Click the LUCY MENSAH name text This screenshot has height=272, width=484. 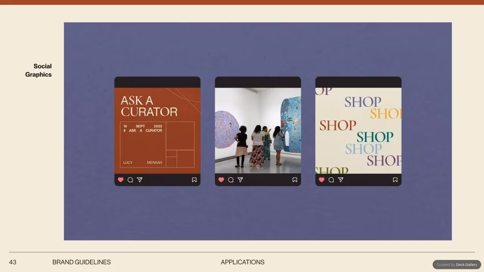click(143, 162)
